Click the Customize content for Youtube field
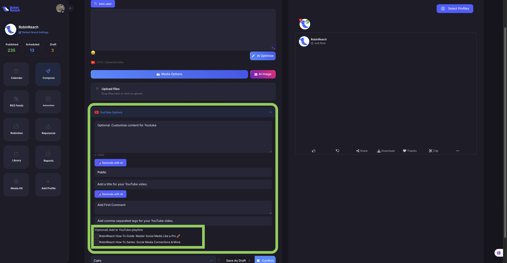This screenshot has height=263, width=507. coord(183,137)
